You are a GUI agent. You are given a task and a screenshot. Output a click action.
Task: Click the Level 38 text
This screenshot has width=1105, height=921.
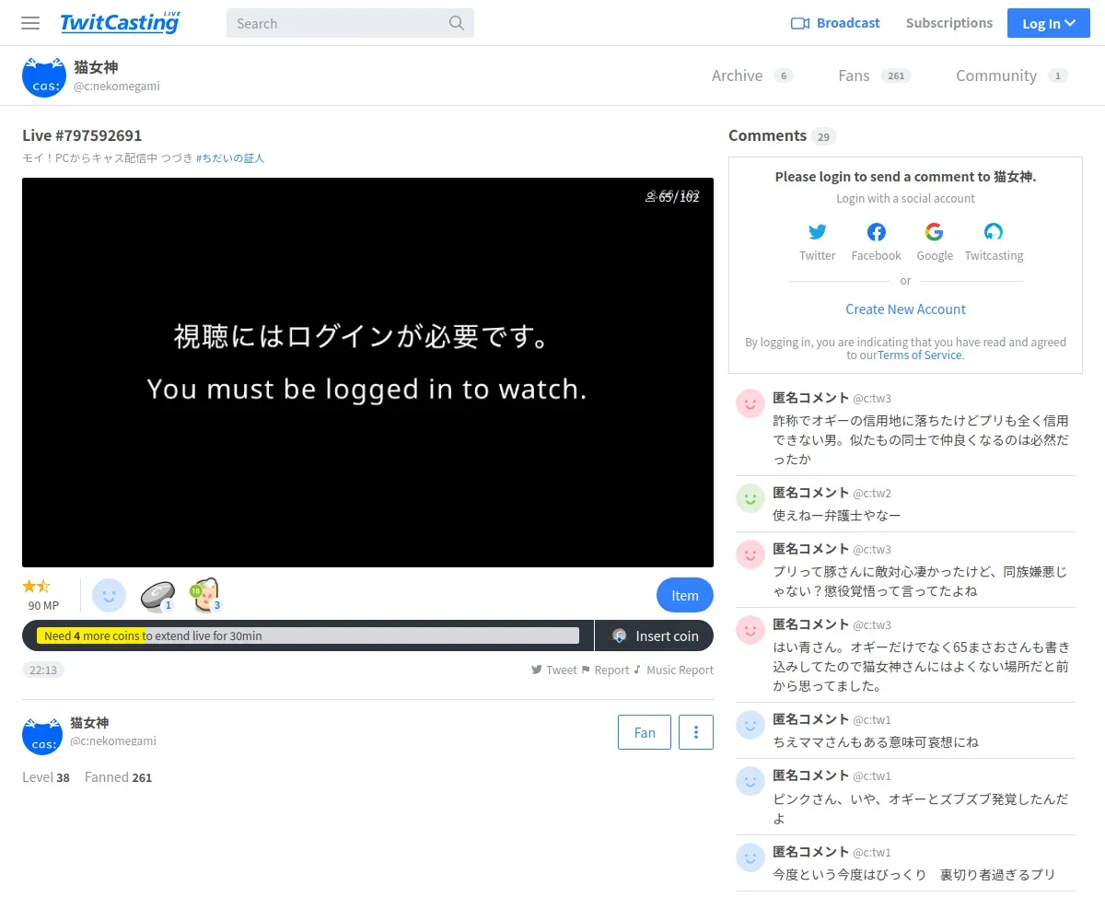click(46, 777)
